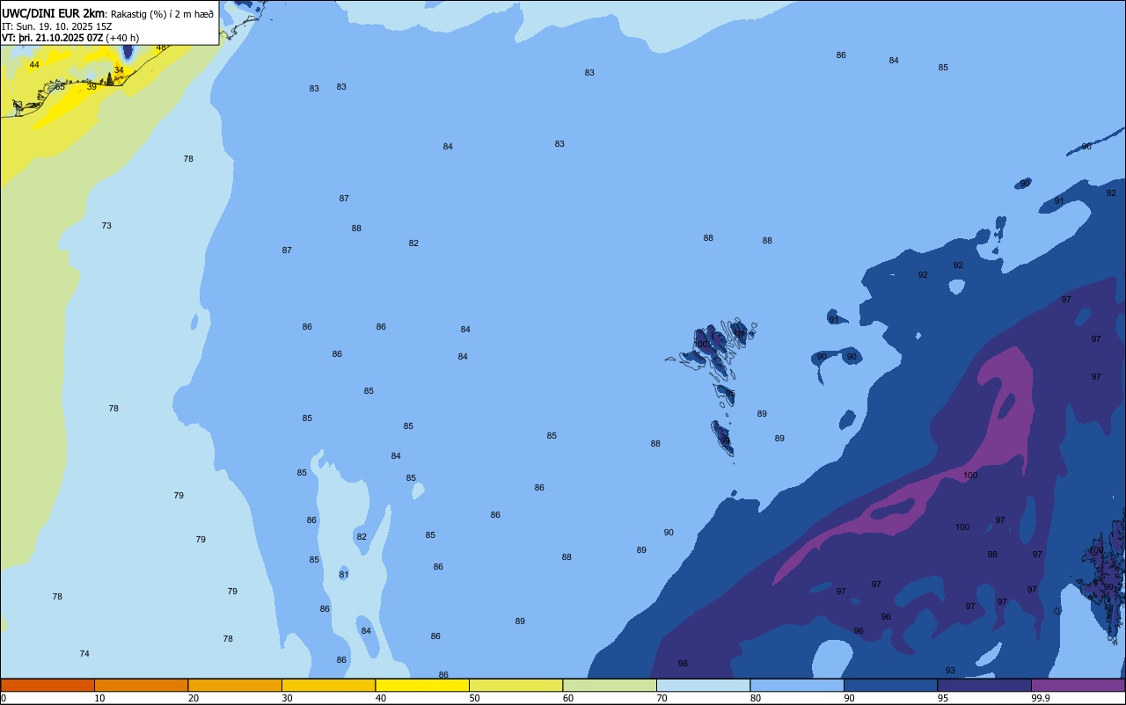Click the legend tick label "70"
The height and width of the screenshot is (705, 1126).
[662, 698]
